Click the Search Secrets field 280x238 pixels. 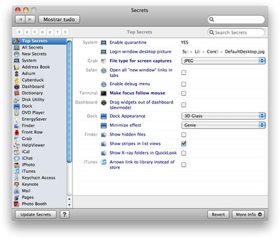[236, 32]
